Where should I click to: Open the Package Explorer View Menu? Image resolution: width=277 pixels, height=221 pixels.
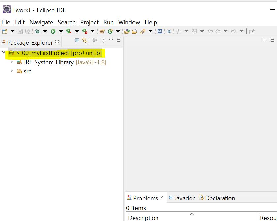click(103, 41)
